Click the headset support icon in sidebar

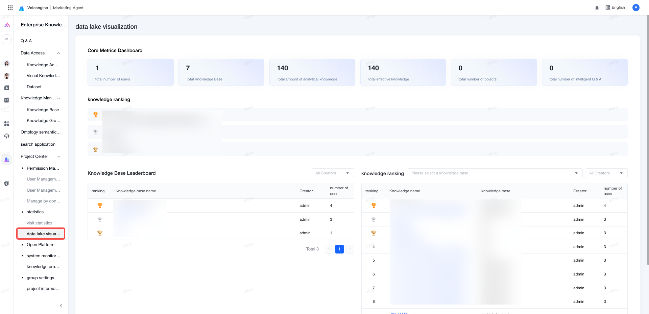[x=7, y=136]
